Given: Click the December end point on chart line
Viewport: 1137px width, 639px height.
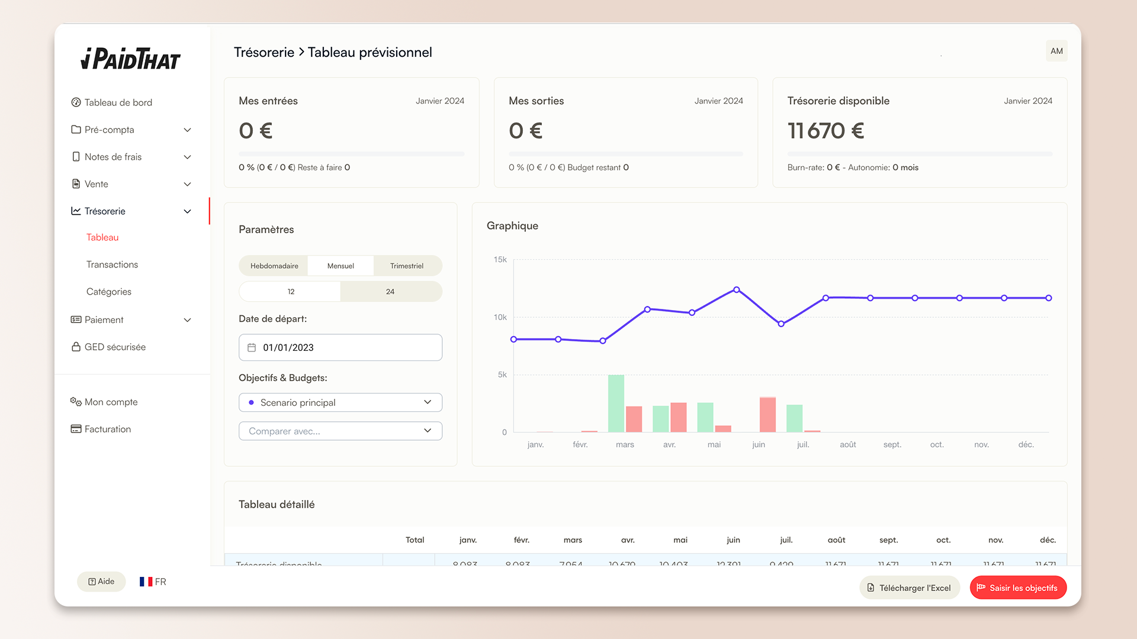Looking at the screenshot, I should (x=1049, y=298).
